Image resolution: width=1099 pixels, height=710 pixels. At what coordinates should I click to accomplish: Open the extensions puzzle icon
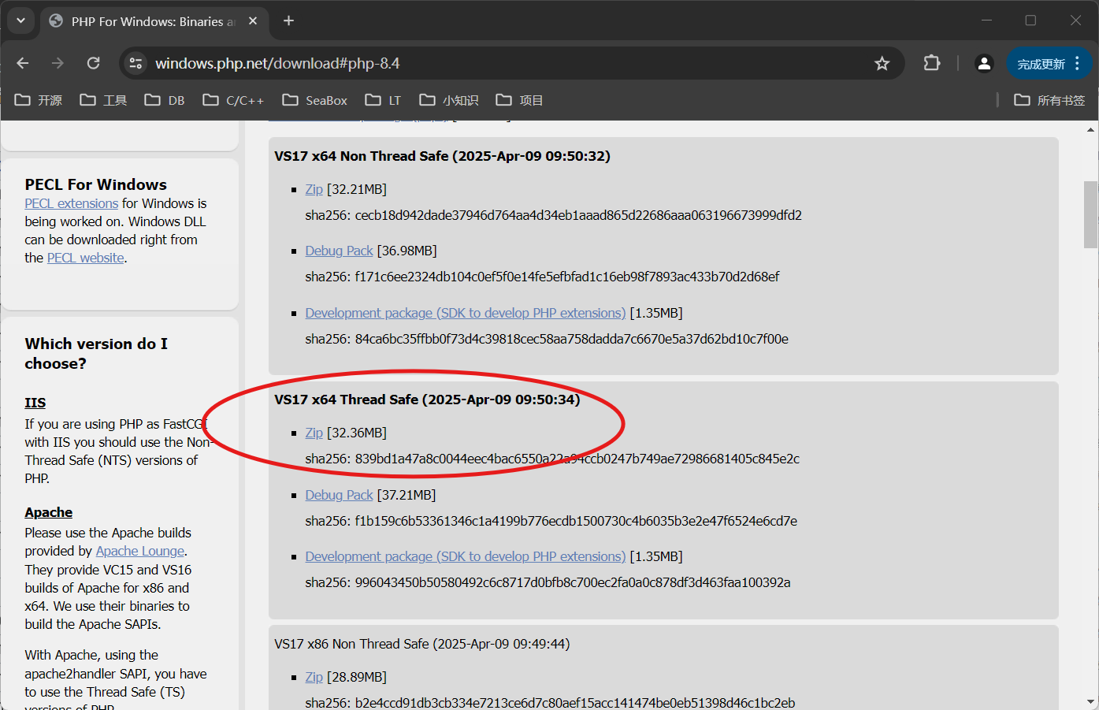(931, 63)
